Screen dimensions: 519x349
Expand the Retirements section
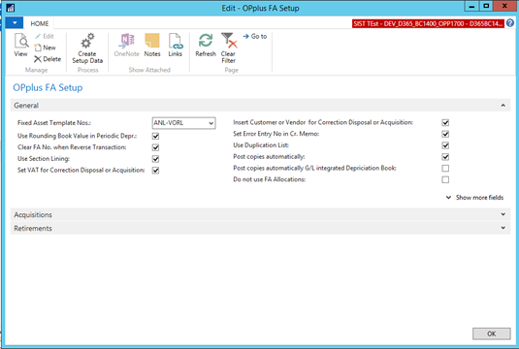click(x=261, y=228)
